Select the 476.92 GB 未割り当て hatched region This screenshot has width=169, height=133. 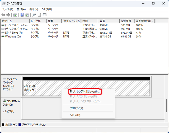87,88
